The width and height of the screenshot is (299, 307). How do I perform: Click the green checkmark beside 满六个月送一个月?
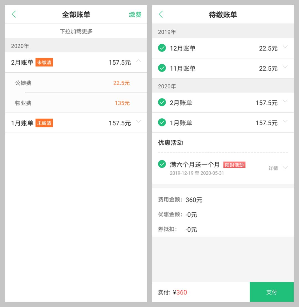click(162, 164)
